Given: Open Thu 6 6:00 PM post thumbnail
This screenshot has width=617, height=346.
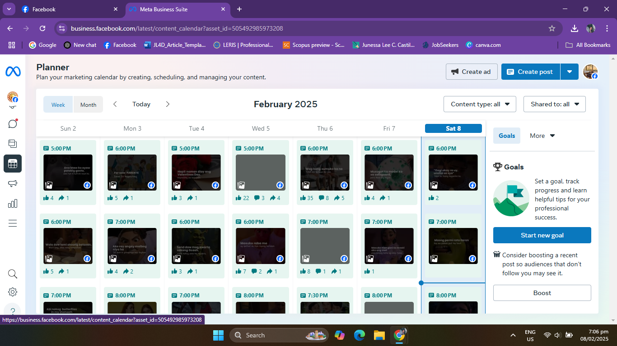Looking at the screenshot, I should [x=325, y=173].
